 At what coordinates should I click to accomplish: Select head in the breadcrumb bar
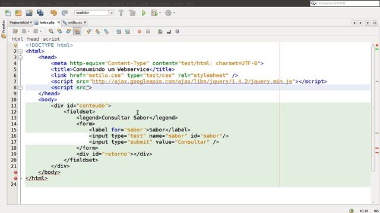[x=33, y=39]
